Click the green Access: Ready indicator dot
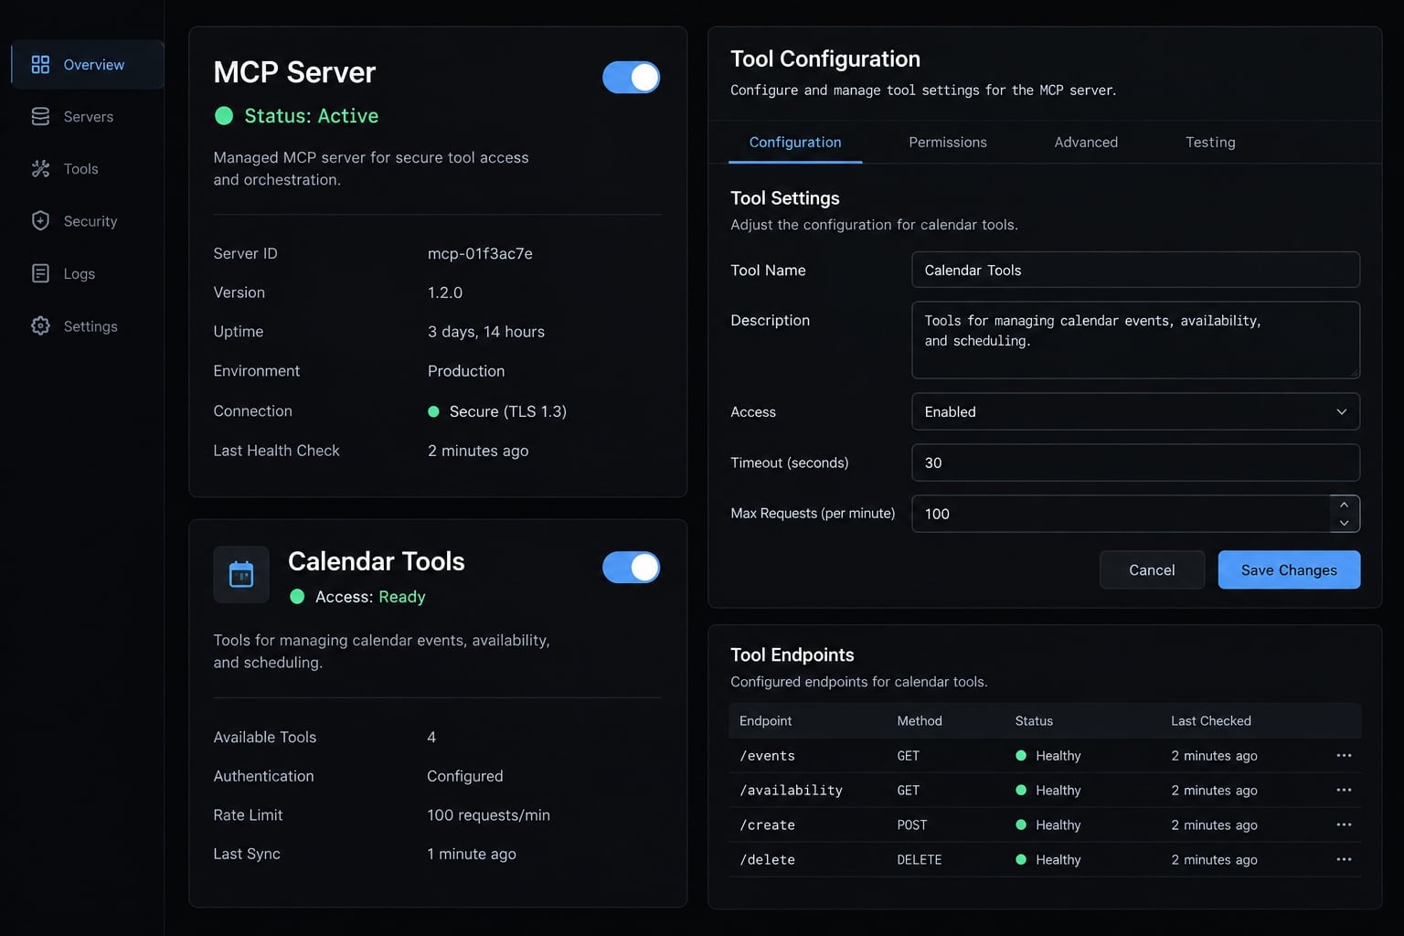 tap(297, 597)
